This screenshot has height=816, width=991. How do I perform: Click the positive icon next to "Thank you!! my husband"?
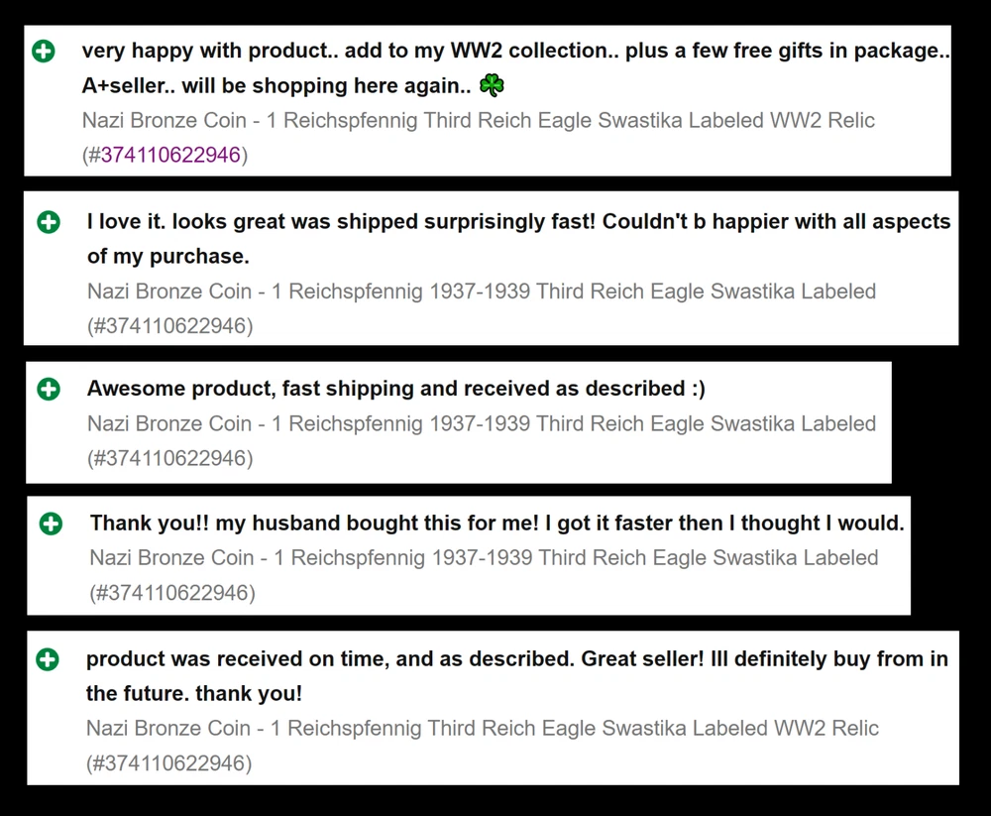(51, 524)
